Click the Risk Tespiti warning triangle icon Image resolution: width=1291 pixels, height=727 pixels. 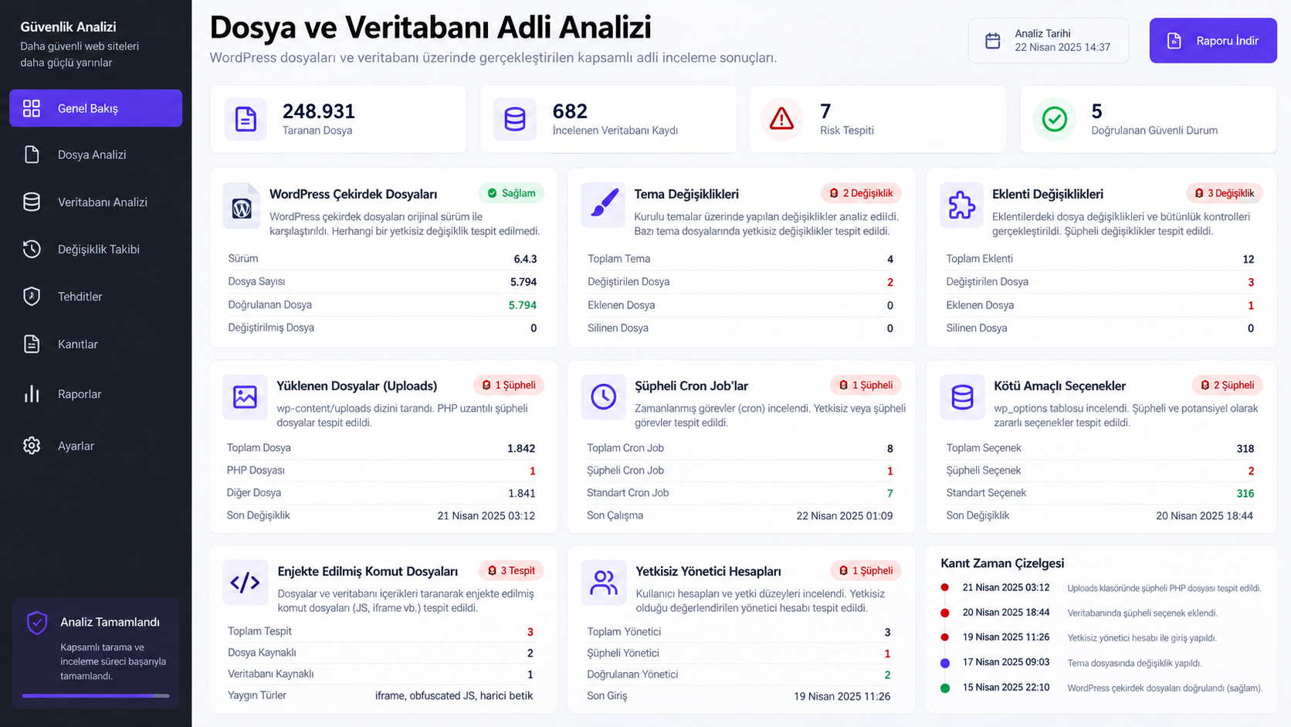coord(781,119)
